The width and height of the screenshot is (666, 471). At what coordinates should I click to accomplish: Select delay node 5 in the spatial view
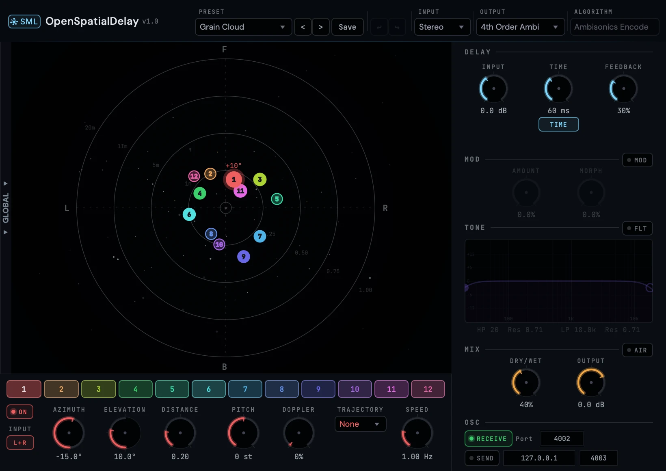[277, 199]
